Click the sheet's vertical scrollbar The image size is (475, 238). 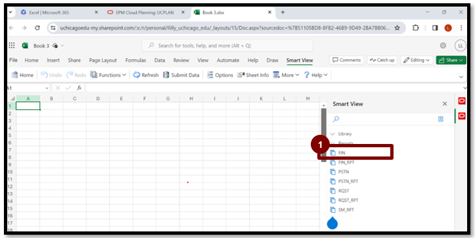(323, 135)
